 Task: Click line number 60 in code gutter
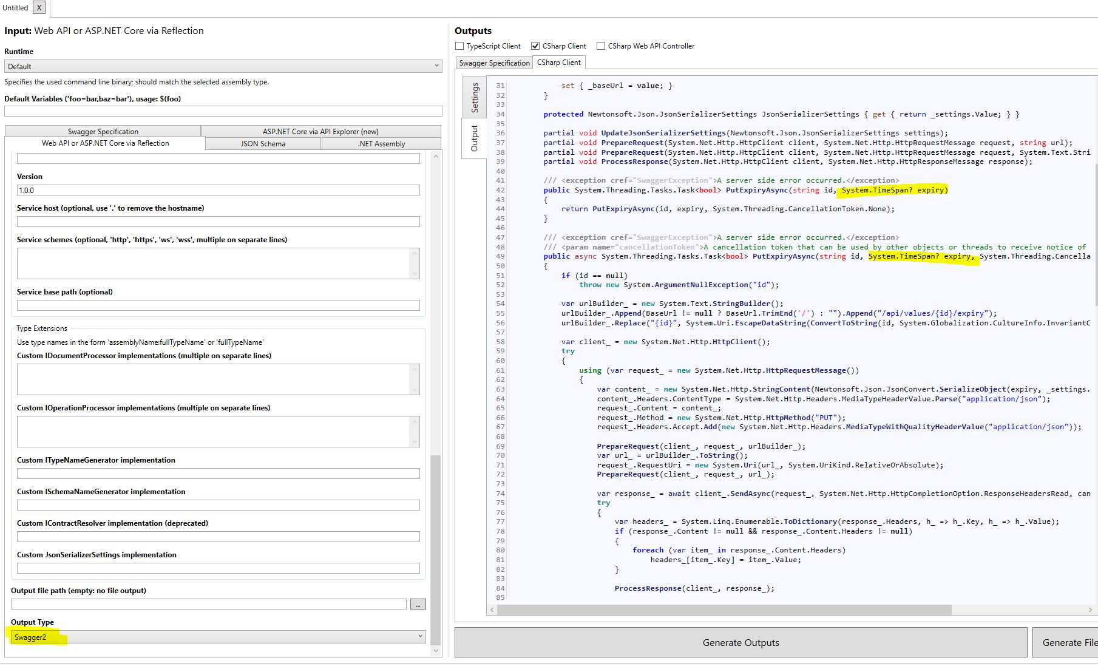[x=500, y=361]
